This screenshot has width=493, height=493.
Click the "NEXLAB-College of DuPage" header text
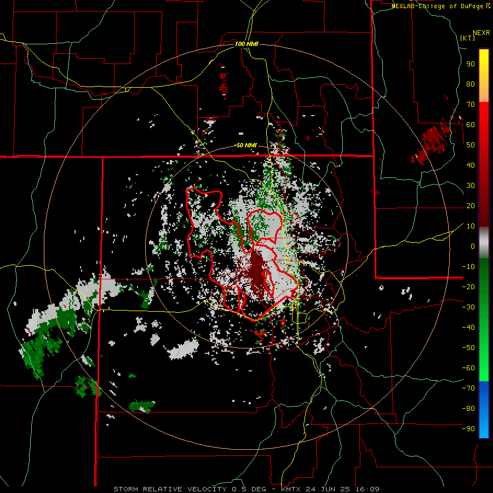pyautogui.click(x=437, y=6)
